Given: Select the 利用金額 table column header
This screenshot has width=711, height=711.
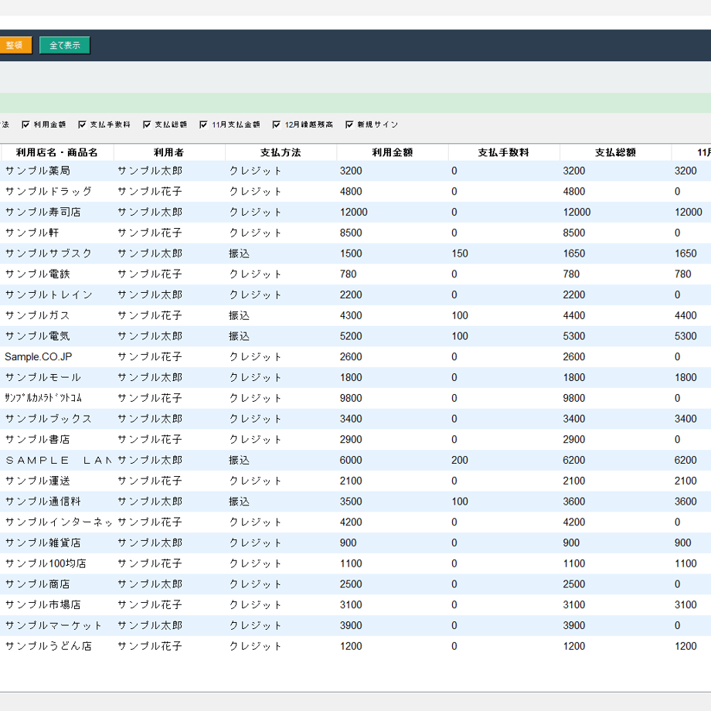Looking at the screenshot, I should coord(393,152).
